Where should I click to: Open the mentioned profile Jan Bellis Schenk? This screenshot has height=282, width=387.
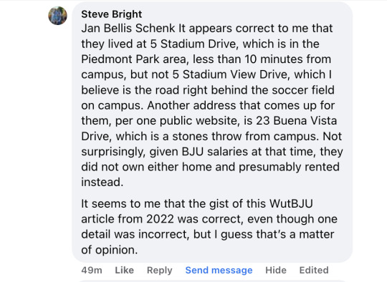tap(128, 28)
